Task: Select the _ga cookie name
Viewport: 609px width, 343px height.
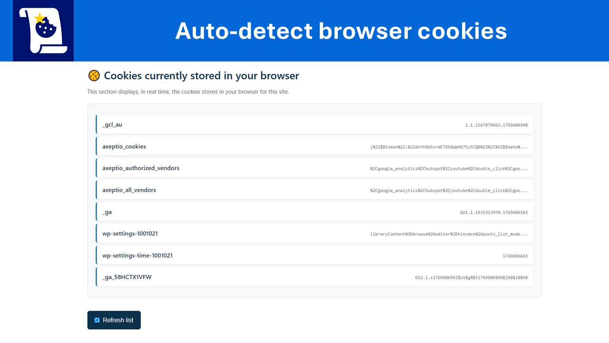Action: coord(107,212)
